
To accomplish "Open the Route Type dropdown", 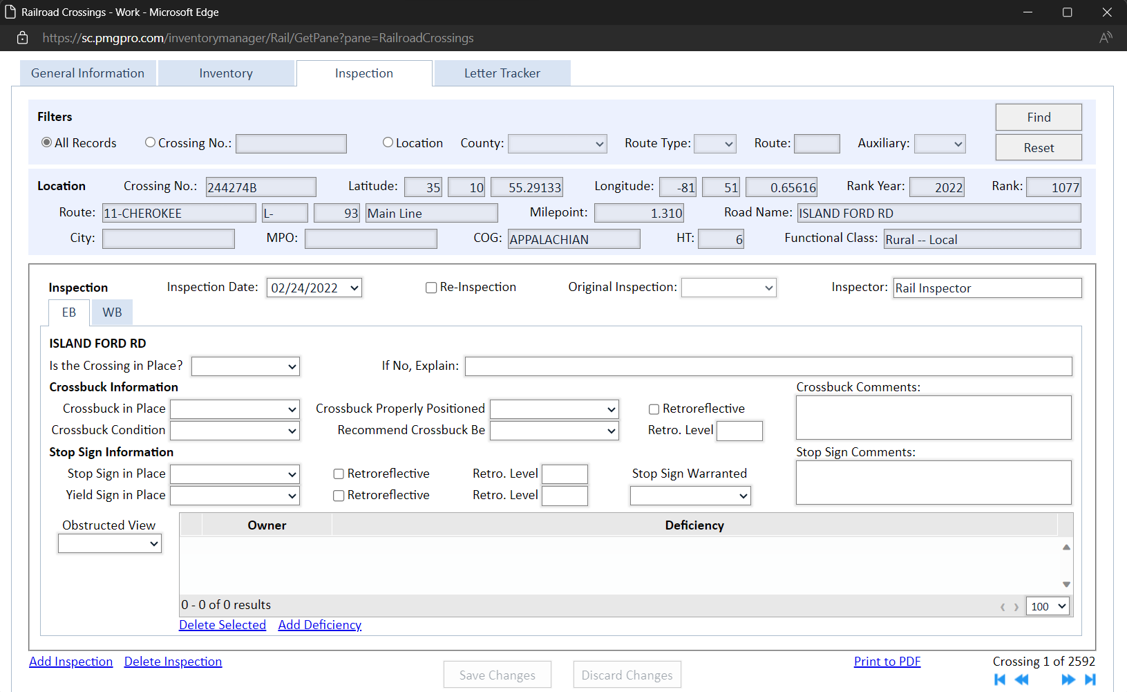I will (715, 144).
